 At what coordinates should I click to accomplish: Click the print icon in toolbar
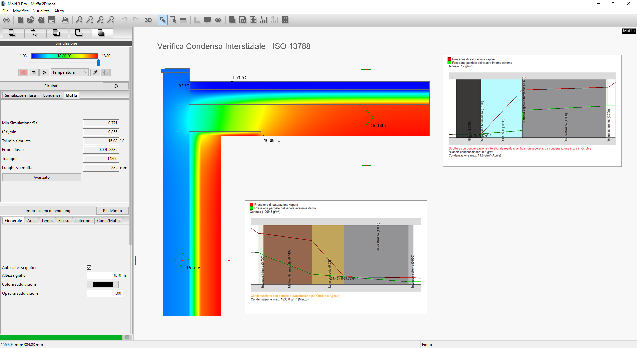(65, 20)
